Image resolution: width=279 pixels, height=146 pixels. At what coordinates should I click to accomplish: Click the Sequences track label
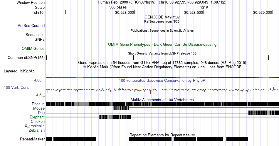(x=35, y=35)
